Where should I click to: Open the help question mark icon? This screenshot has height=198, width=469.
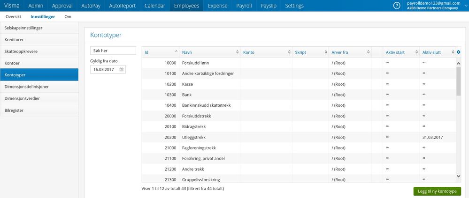[397, 6]
